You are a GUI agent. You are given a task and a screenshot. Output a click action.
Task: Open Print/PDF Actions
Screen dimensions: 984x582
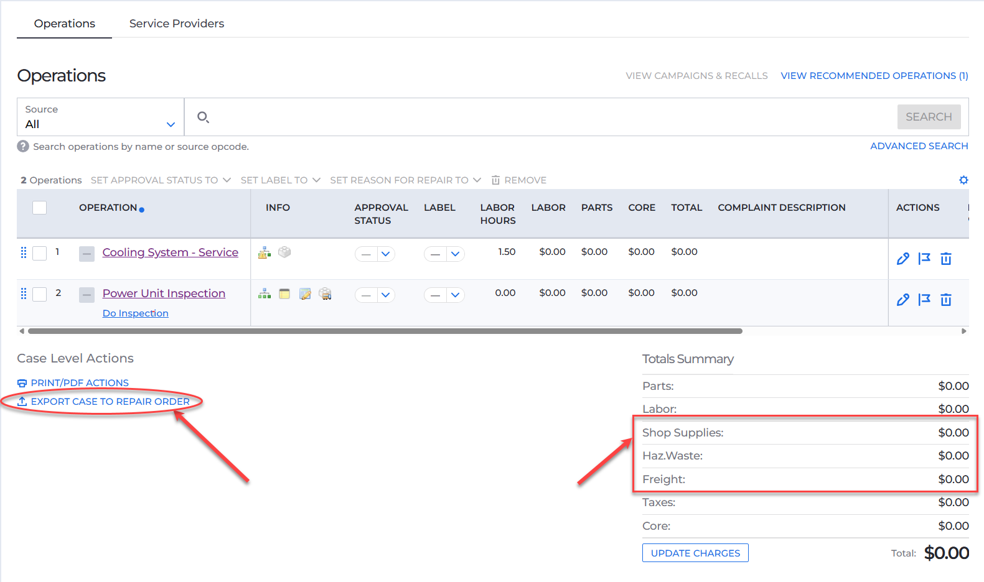(73, 383)
